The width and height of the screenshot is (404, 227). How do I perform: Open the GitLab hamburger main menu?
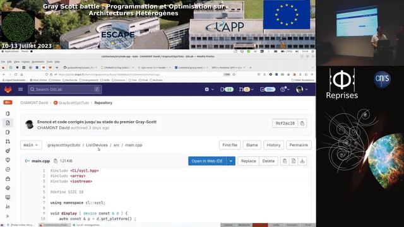(x=20, y=90)
